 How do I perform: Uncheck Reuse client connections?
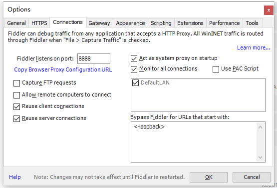16,106
